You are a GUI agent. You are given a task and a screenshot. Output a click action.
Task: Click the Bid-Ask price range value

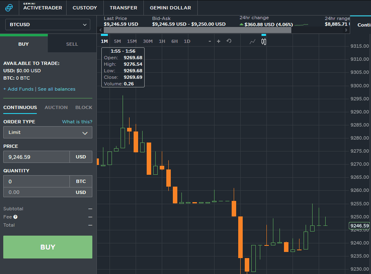tap(189, 24)
